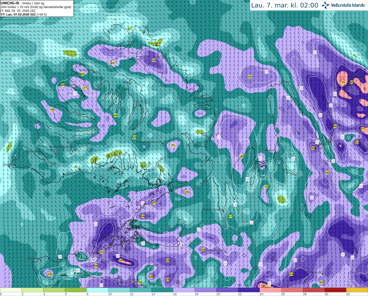Click the yellow 36 label left of Bergstaðir
This screenshot has width=368, height=296.
pyautogui.click(x=313, y=148)
